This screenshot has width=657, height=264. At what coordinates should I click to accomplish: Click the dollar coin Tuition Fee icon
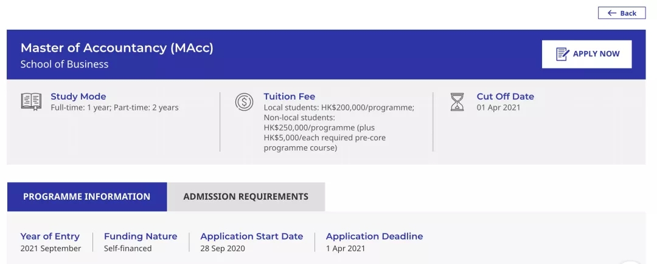point(244,102)
